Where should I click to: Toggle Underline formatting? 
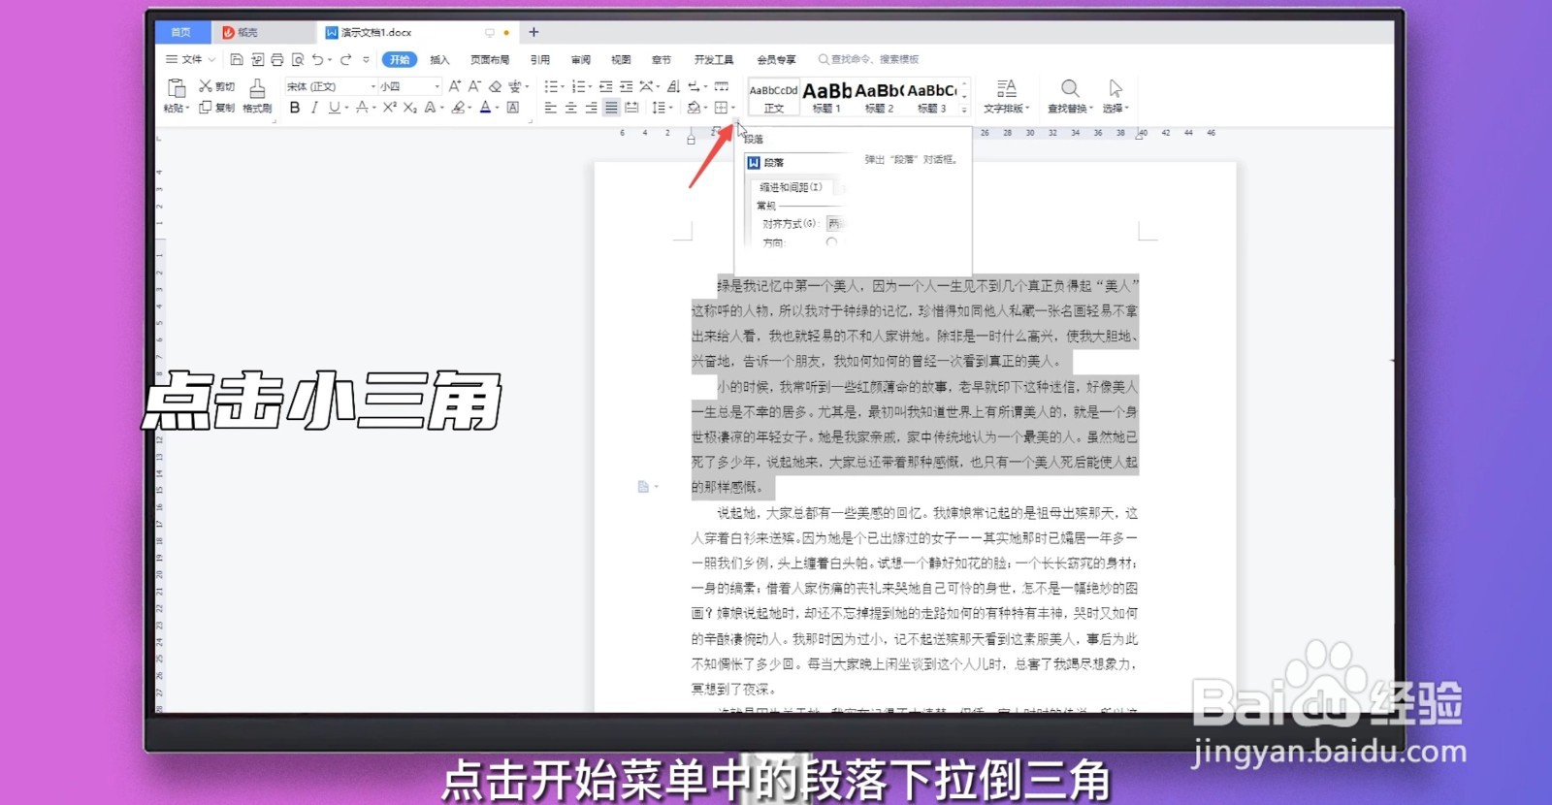[334, 108]
